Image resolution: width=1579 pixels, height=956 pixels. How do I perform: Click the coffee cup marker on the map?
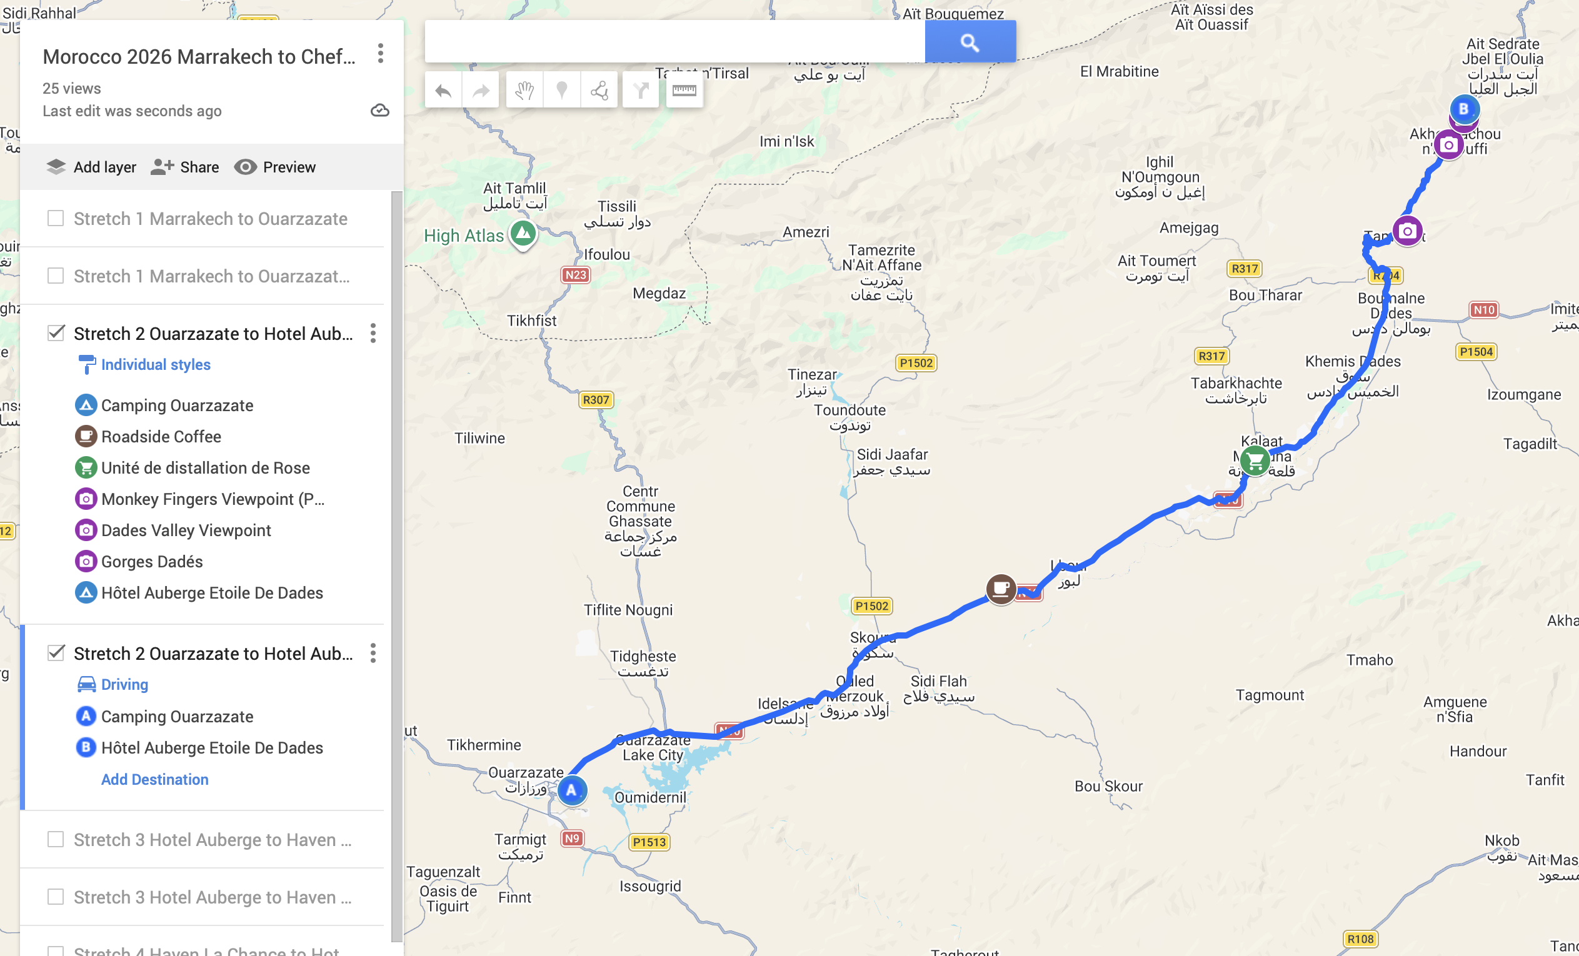(x=1000, y=588)
